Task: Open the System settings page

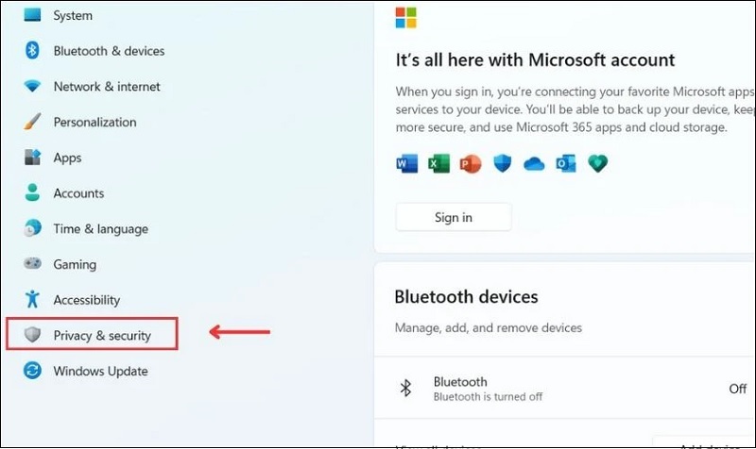Action: tap(73, 15)
